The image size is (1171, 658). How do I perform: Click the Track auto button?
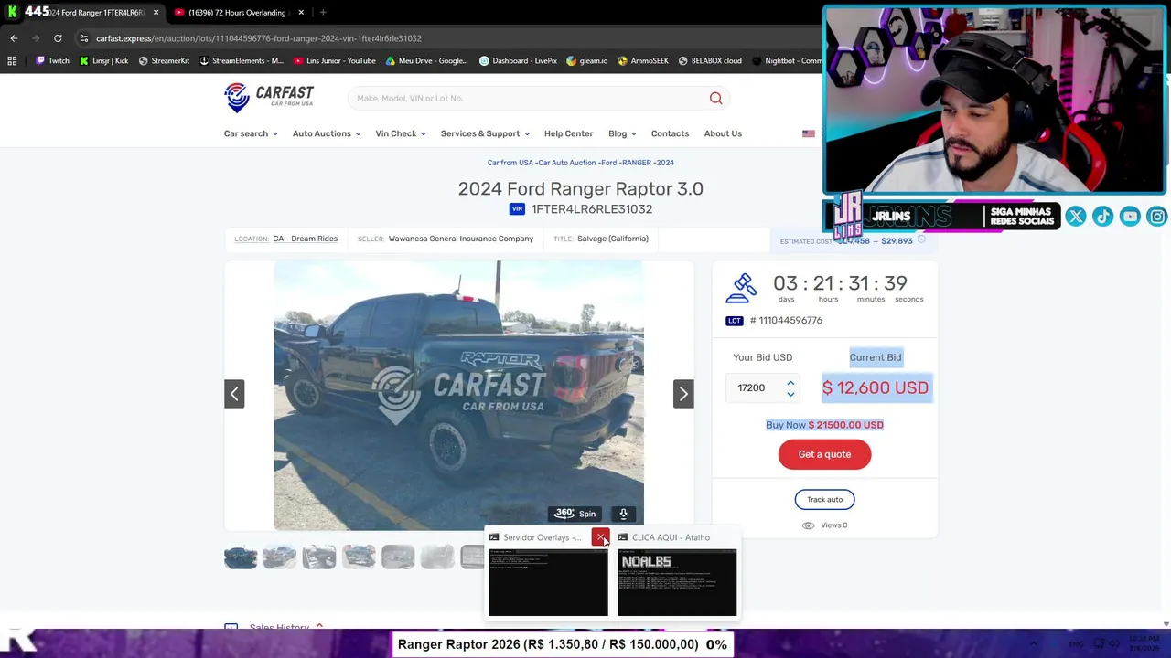(x=824, y=499)
